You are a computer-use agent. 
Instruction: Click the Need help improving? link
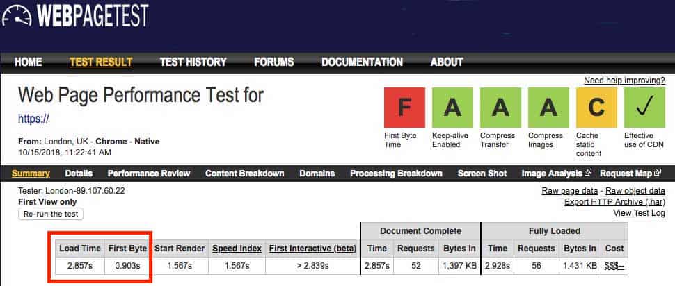click(624, 81)
